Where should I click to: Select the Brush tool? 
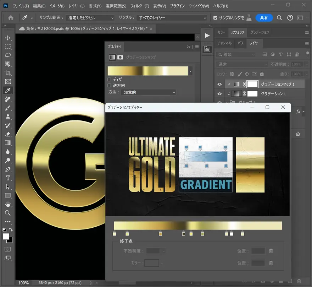tap(8, 108)
